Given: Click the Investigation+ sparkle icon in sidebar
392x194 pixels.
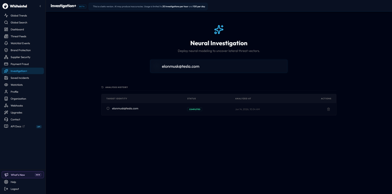Looking at the screenshot, I should pyautogui.click(x=6, y=71).
